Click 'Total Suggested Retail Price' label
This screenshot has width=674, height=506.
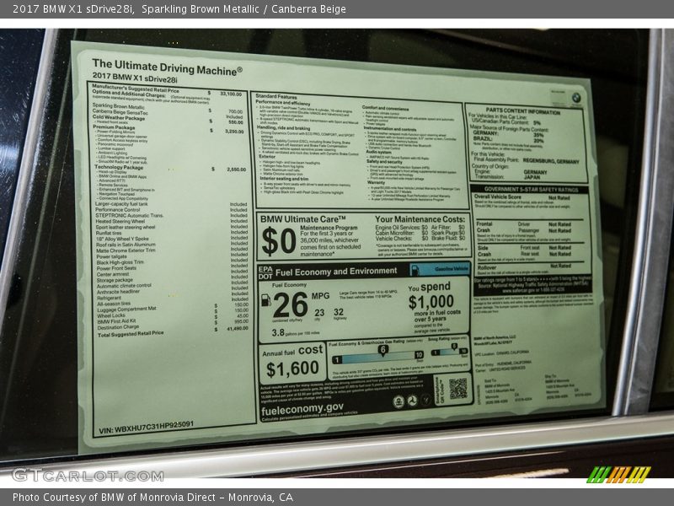pyautogui.click(x=131, y=333)
